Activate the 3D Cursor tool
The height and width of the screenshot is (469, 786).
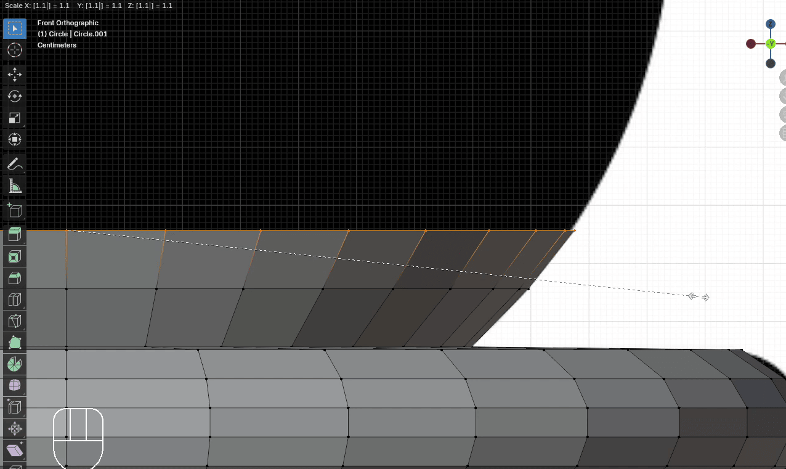[x=15, y=51]
